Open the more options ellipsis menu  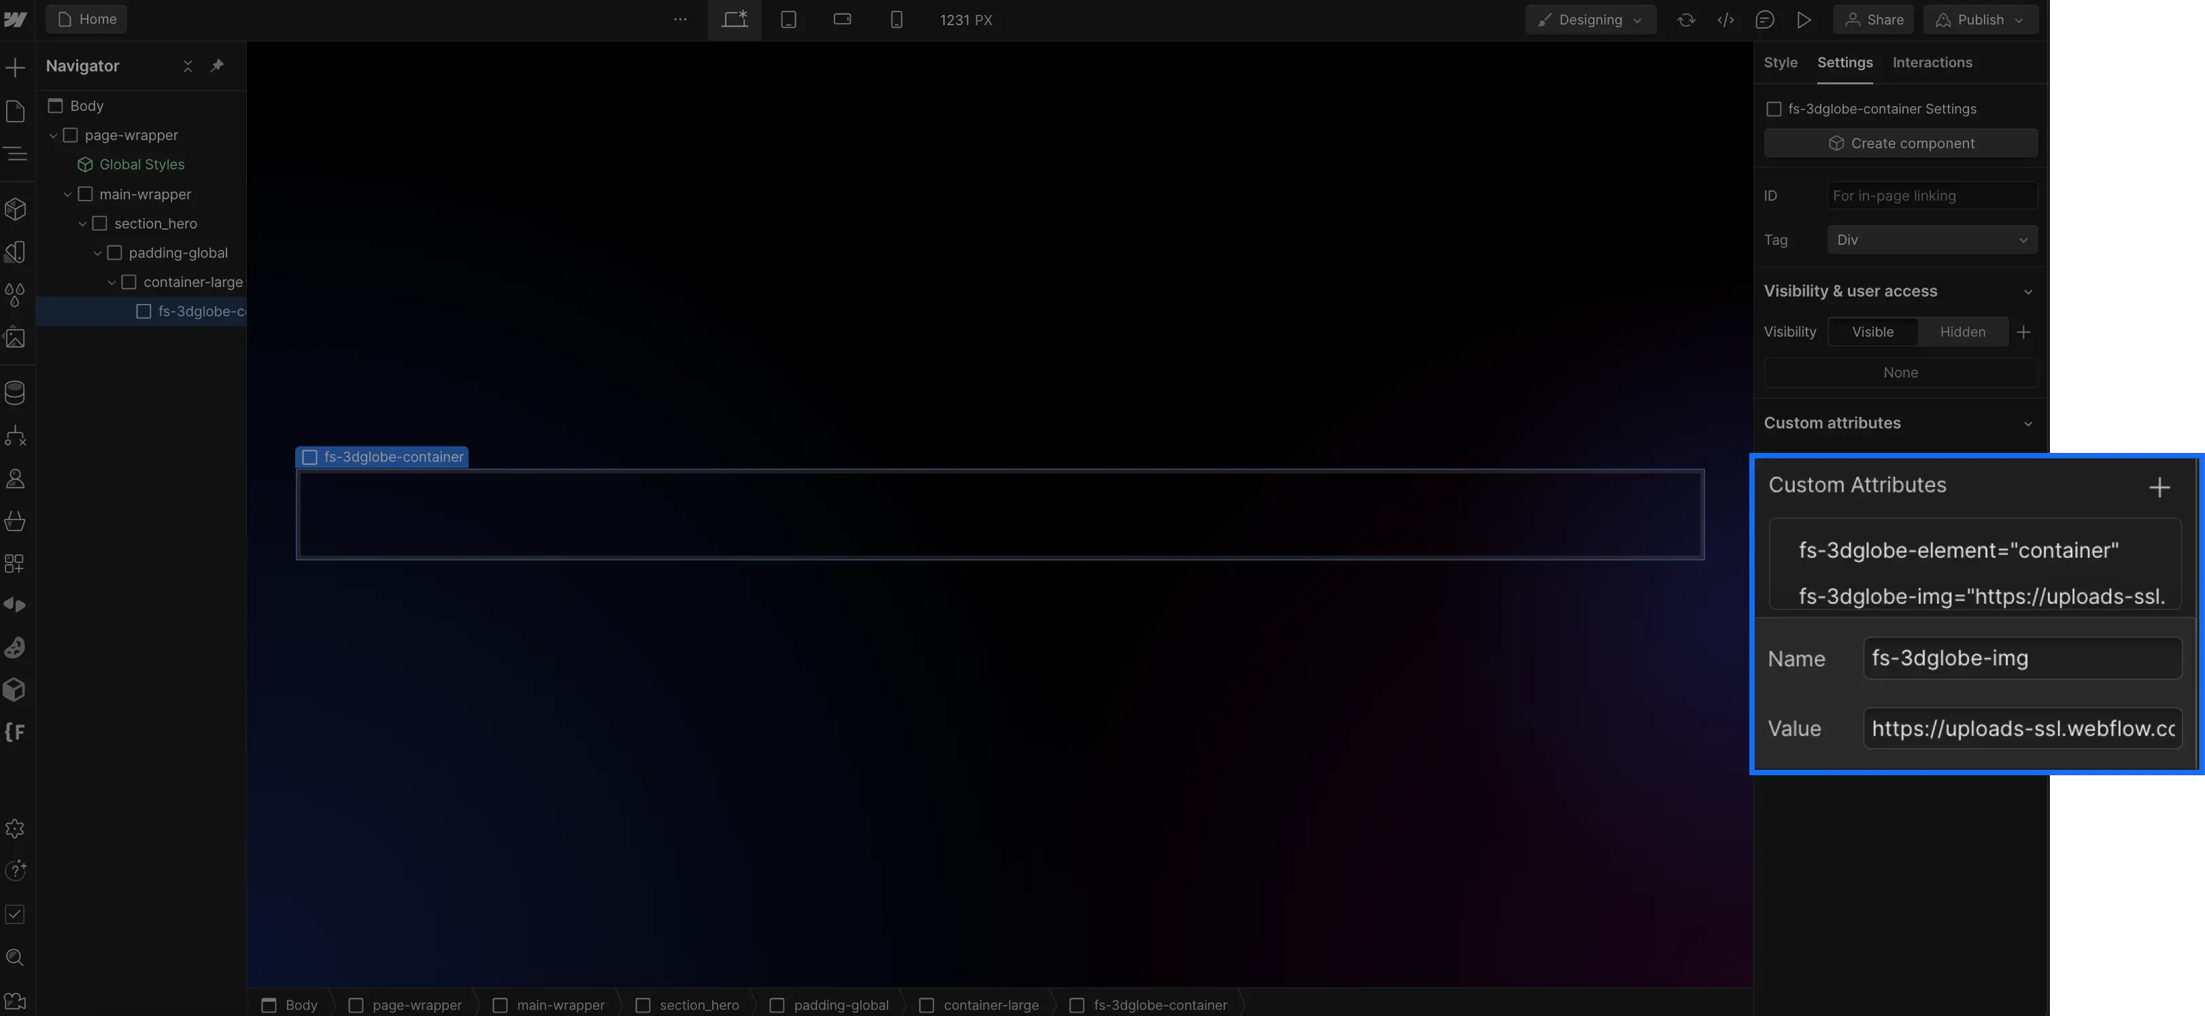pyautogui.click(x=679, y=20)
